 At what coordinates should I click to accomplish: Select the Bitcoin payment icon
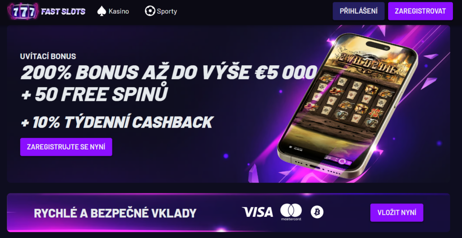pos(317,212)
